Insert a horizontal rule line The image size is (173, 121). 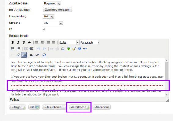click(x=13, y=55)
